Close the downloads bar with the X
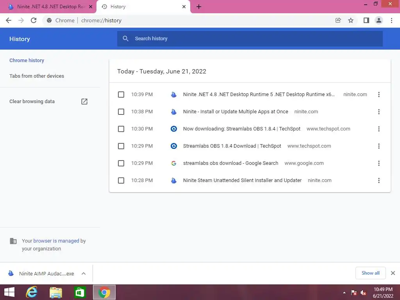 coord(393,273)
